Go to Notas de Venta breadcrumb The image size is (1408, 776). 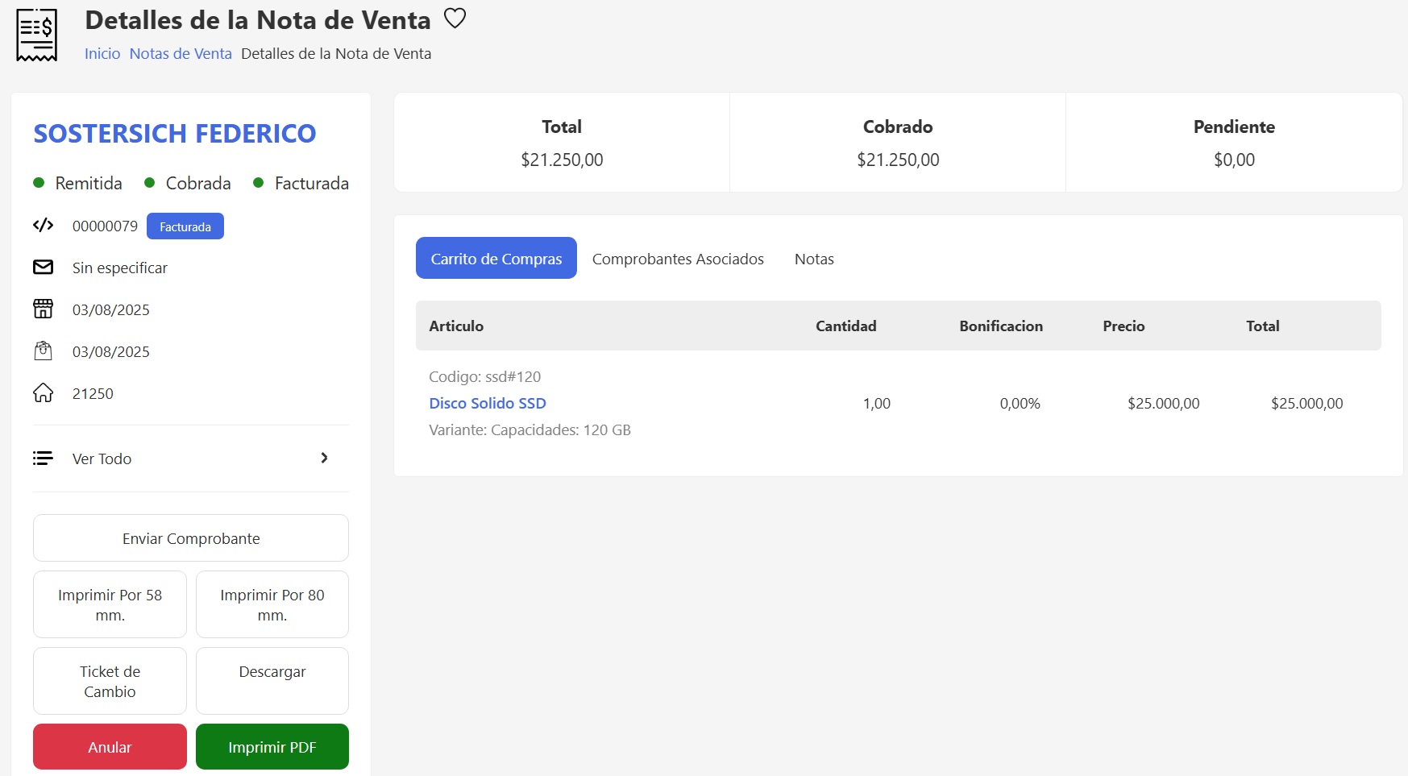[x=181, y=54]
